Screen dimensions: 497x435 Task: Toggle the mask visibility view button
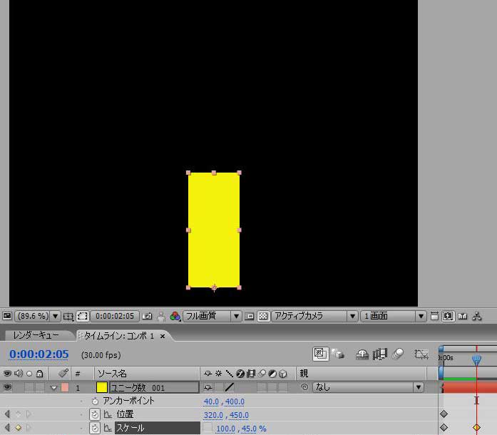pyautogui.click(x=83, y=316)
